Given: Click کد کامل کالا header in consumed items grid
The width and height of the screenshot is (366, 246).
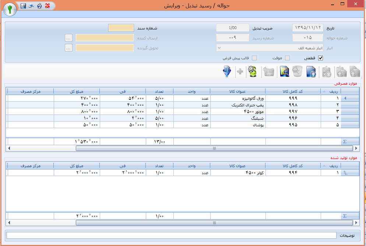Looking at the screenshot, I should (x=293, y=91).
